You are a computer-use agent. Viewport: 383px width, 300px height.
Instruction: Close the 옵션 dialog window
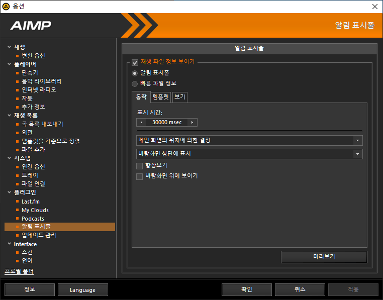[x=374, y=7]
